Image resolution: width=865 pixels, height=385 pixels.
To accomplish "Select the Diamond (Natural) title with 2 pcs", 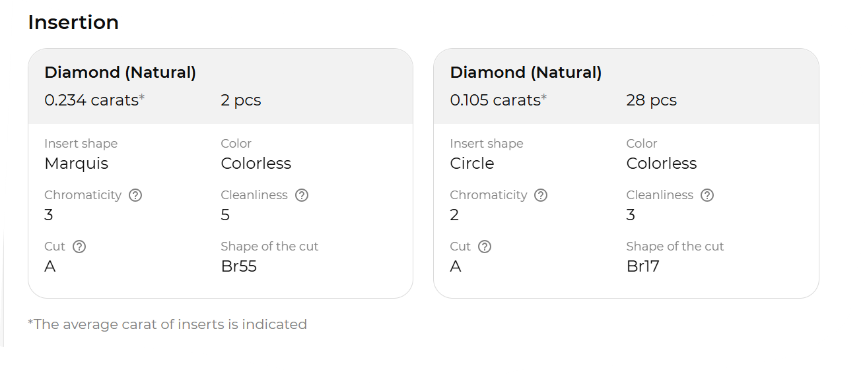I will (x=120, y=73).
